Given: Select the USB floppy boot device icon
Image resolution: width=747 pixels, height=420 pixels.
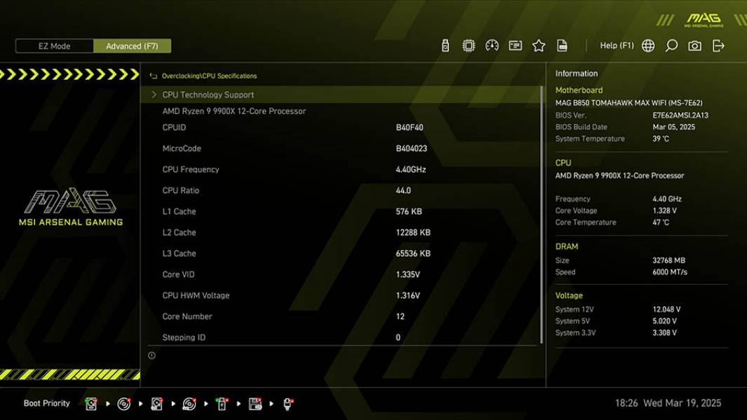Looking at the screenshot, I should point(255,404).
